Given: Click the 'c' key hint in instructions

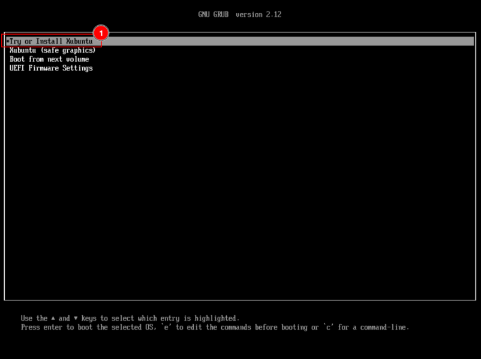Looking at the screenshot, I should pos(328,327).
